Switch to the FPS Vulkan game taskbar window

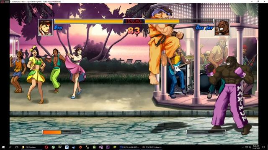pos(151,147)
